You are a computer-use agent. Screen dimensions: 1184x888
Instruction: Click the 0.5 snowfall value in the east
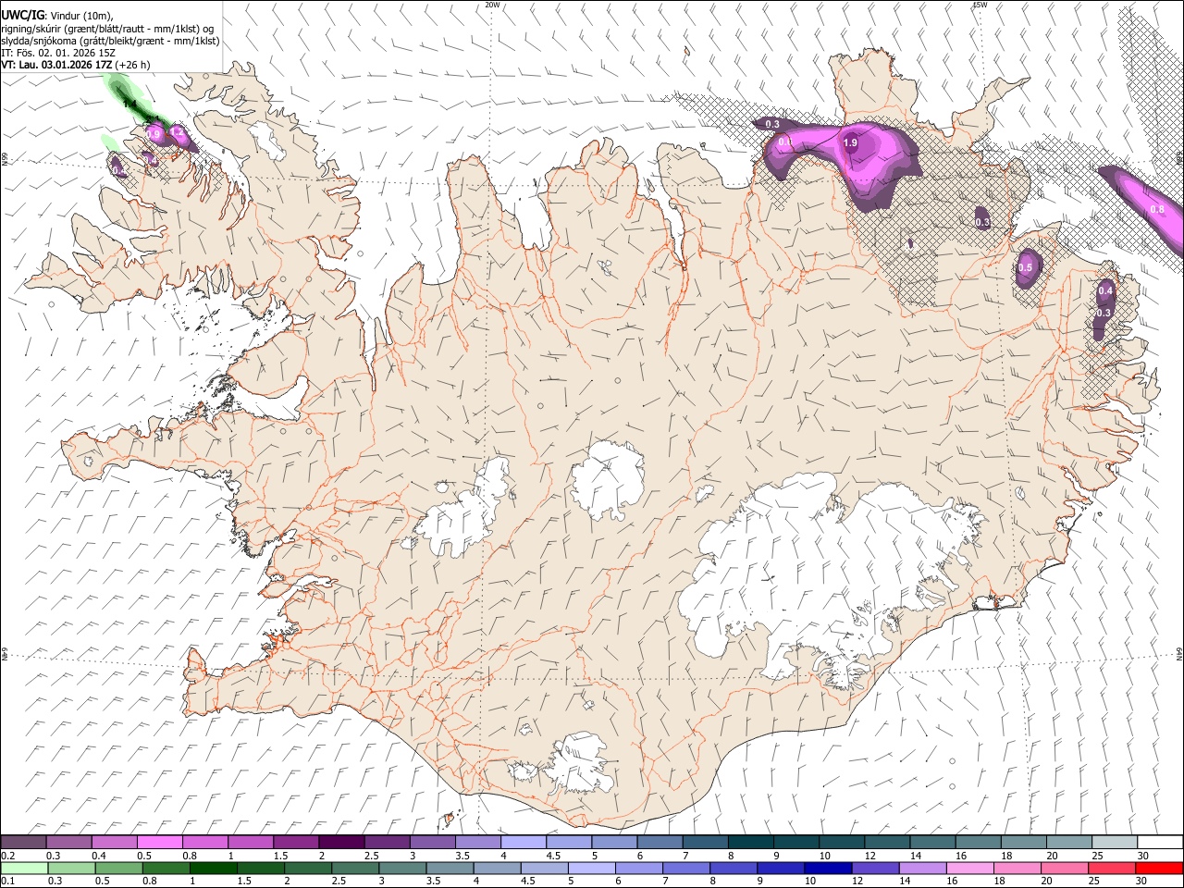click(x=1025, y=267)
